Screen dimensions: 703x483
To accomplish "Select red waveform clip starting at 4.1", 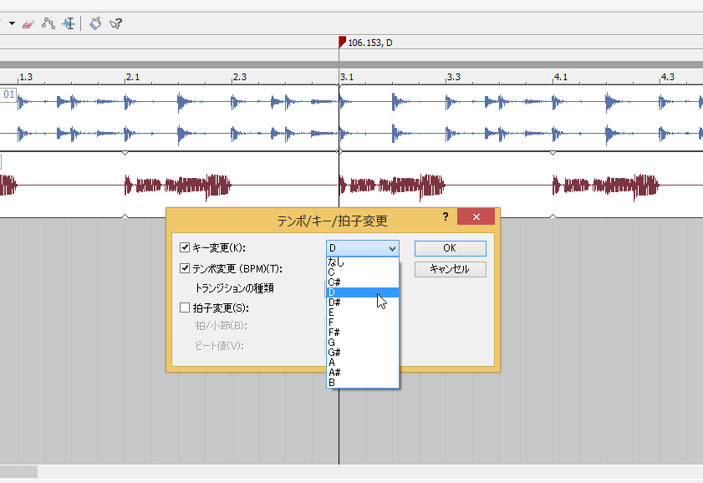I will point(606,185).
